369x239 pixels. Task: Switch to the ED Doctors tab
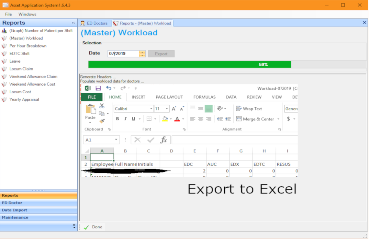94,23
